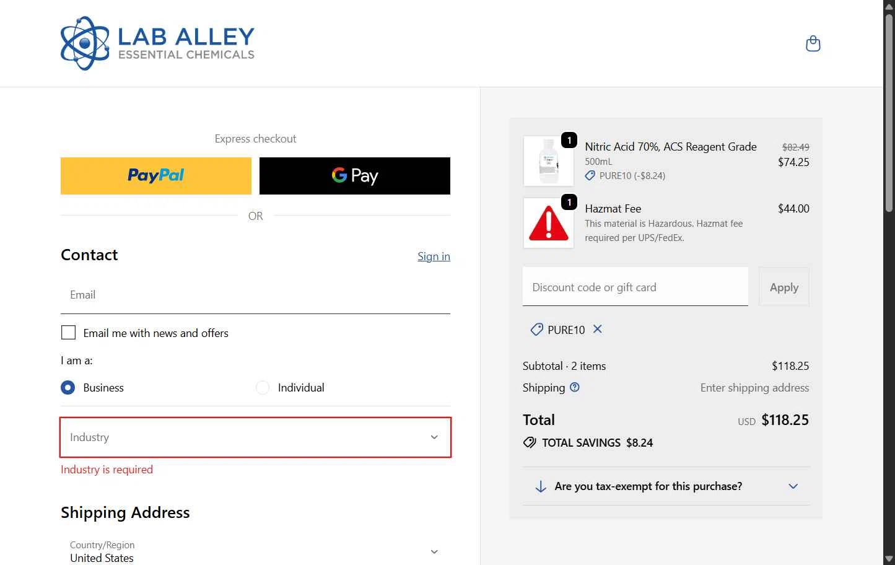Click the 'Nitric Acid 70%, ACS Reagent Grade' title

click(671, 147)
